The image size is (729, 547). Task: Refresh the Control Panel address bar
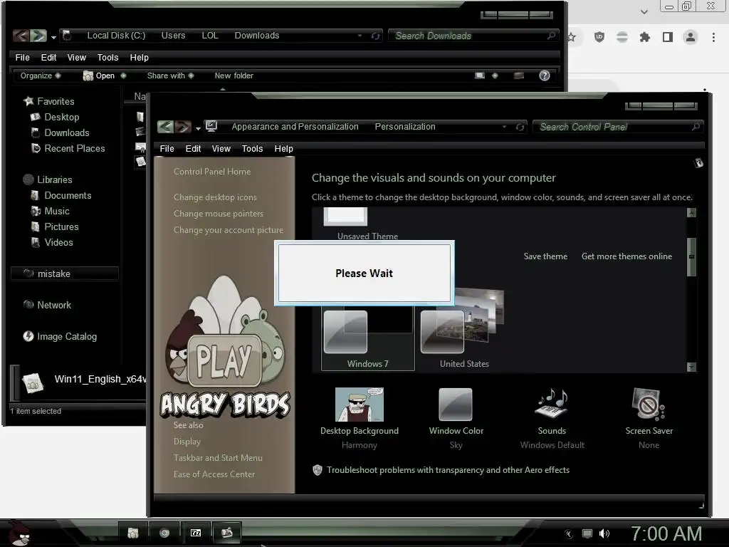[x=520, y=127]
